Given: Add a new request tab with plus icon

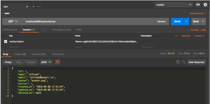Looking at the screenshot, I should [33, 7].
